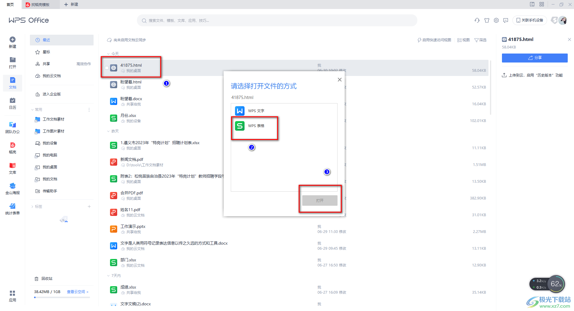
Task: Open 回收站 recycle bin
Action: click(x=44, y=279)
